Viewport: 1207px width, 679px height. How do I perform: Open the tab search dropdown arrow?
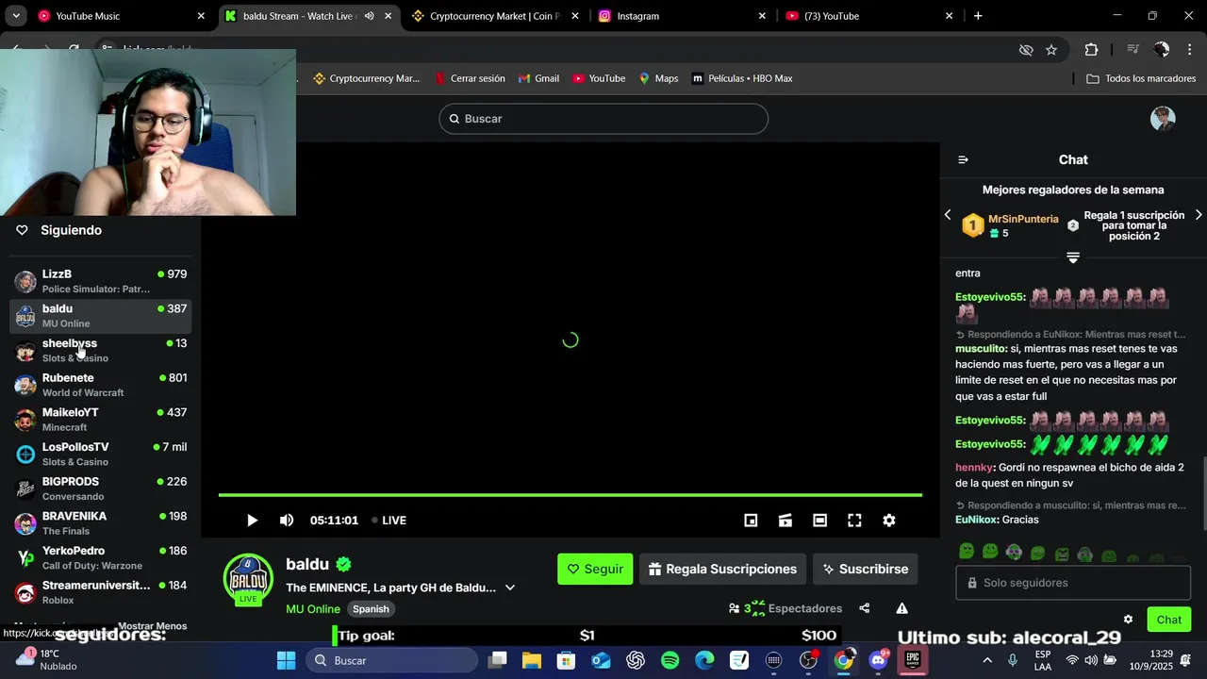coord(16,16)
